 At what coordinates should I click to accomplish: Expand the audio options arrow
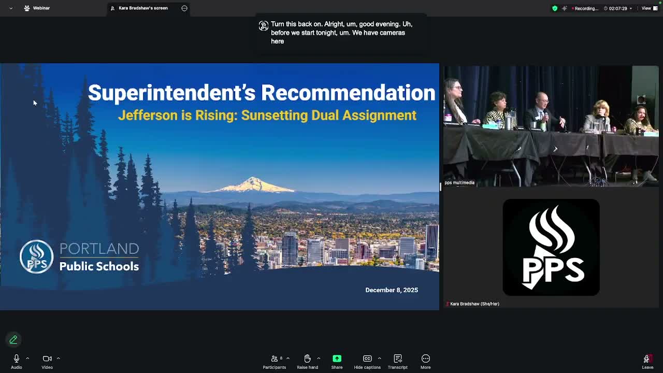tap(27, 358)
